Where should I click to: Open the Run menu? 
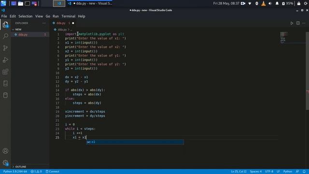56,16
